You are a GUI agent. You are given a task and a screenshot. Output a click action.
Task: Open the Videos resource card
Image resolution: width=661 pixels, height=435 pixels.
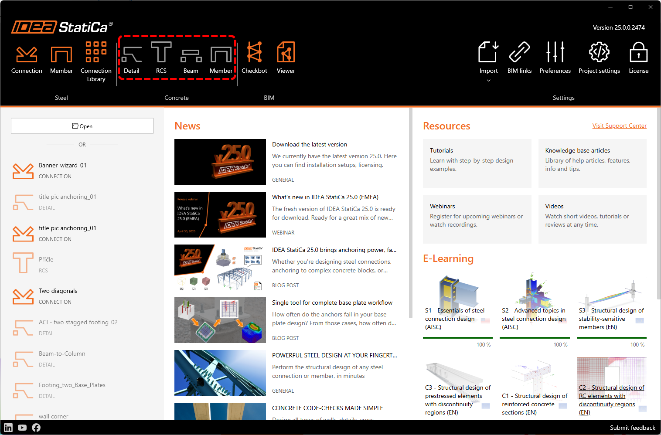[593, 219]
